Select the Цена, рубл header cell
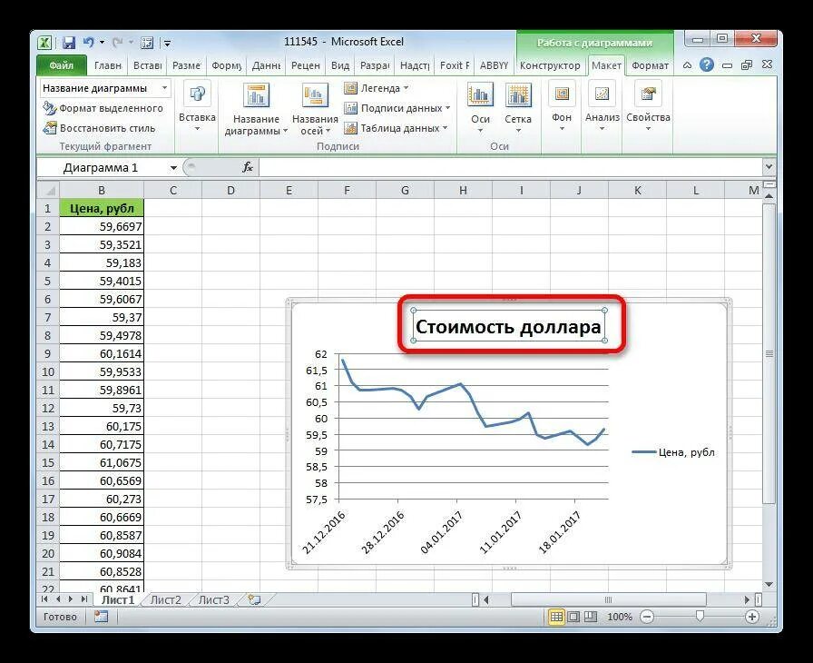The width and height of the screenshot is (813, 663). click(101, 209)
